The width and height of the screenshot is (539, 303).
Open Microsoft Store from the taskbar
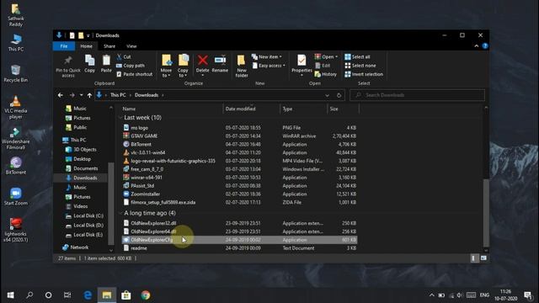tap(126, 295)
